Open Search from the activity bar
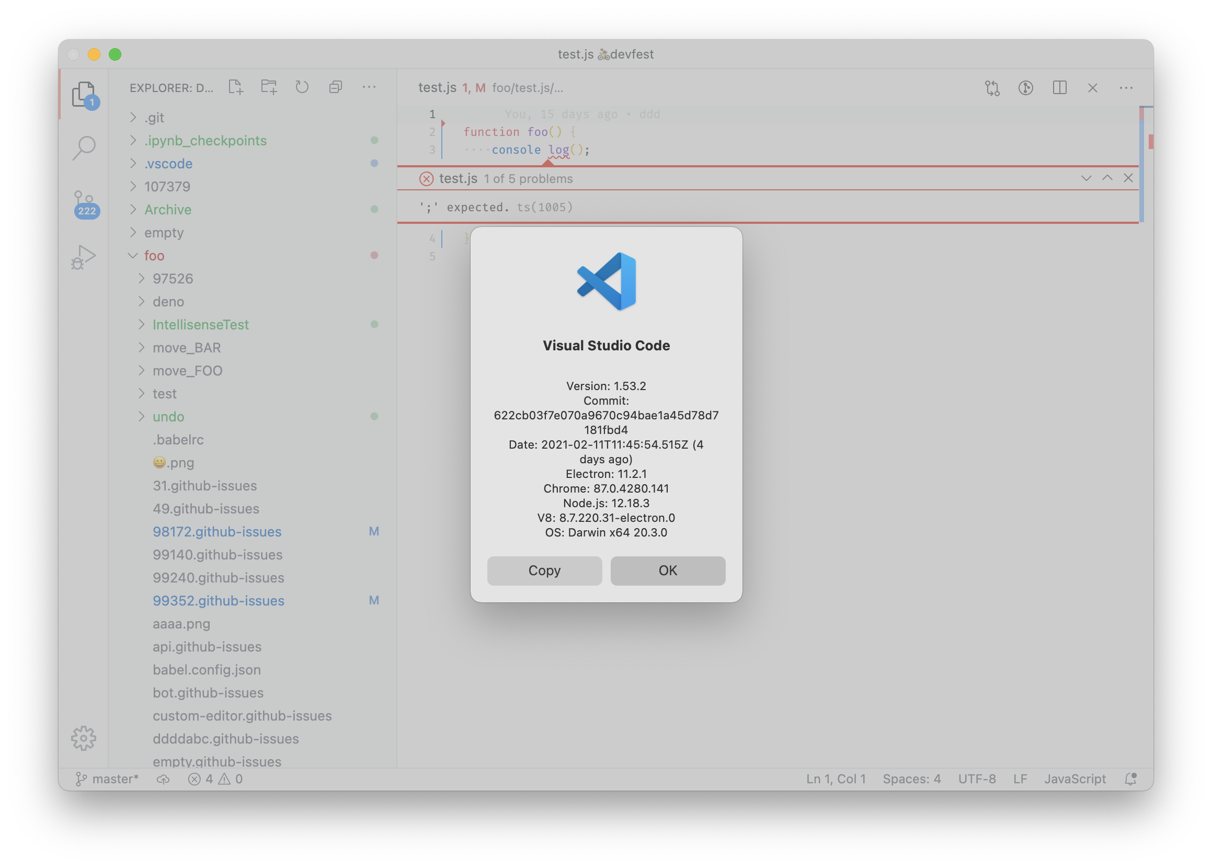 84,148
